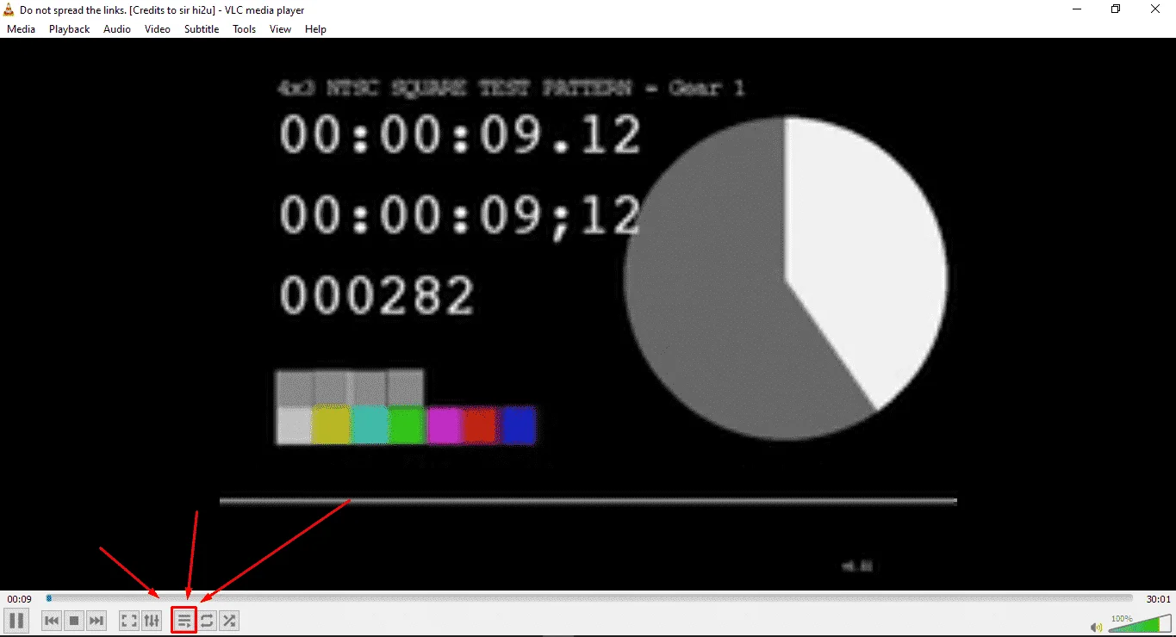1176x637 pixels.
Task: Open the Media menu
Action: pos(21,29)
